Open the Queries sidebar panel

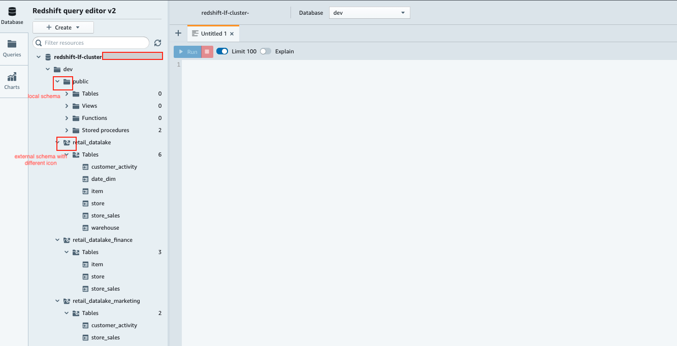click(x=12, y=48)
